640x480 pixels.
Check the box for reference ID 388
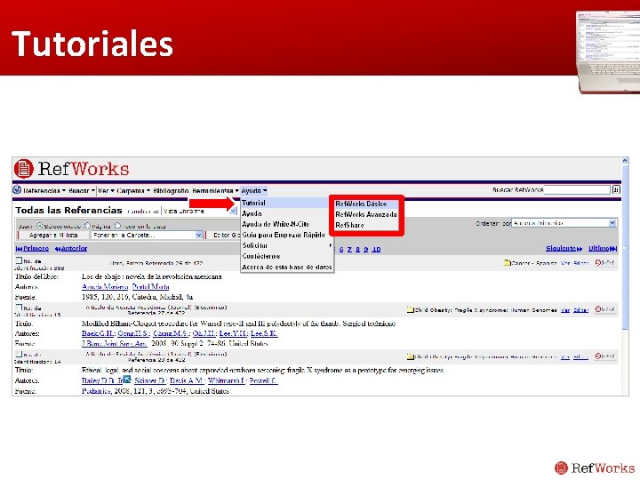pyautogui.click(x=19, y=260)
